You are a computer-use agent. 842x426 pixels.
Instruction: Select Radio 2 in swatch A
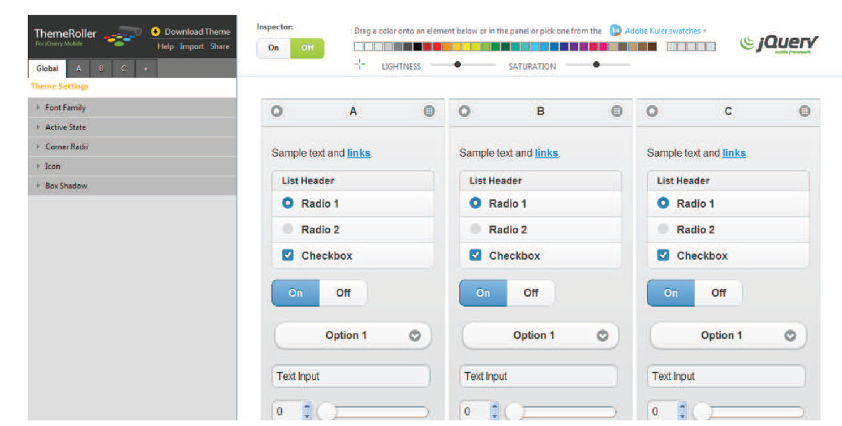pos(288,229)
